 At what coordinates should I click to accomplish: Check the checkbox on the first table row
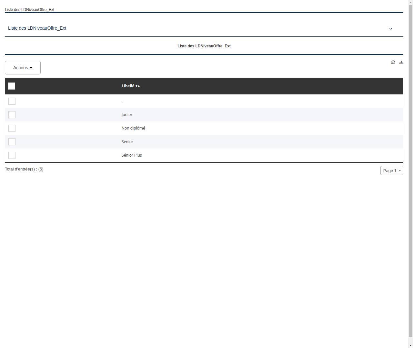coord(12,101)
